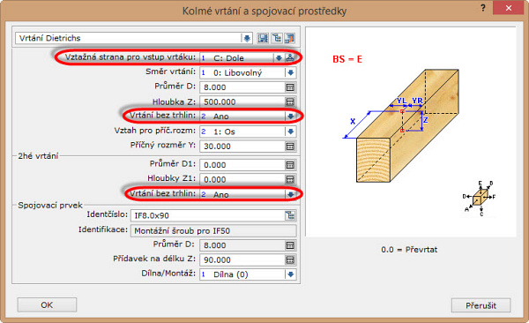The image size is (529, 323).
Task: Expand the Směr vrtání dropdown
Action: 290,72
